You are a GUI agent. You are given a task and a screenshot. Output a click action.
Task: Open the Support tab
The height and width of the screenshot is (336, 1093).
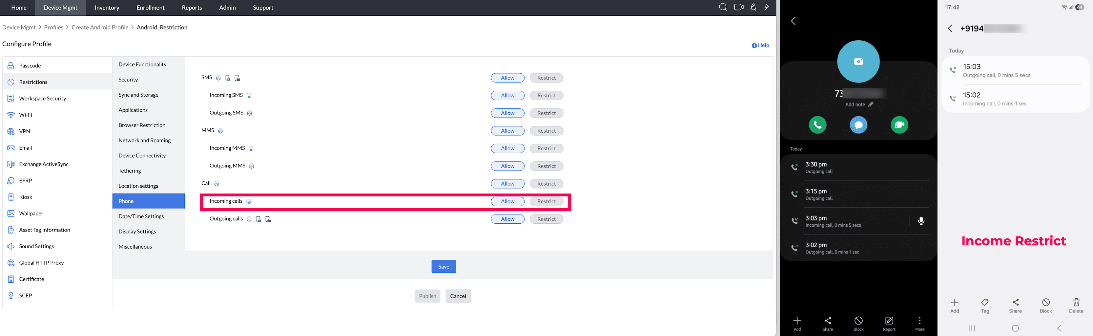[263, 8]
